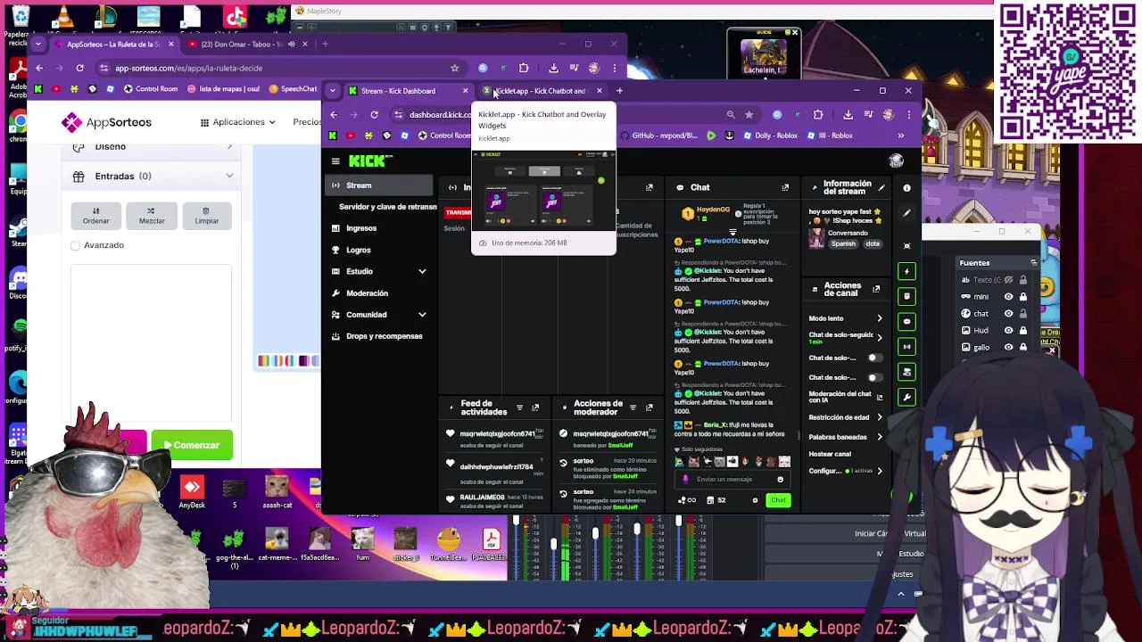Expand Modo lento options

pos(880,318)
